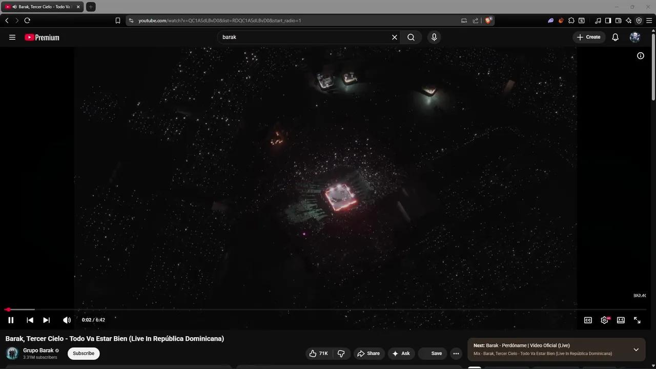Open Brave Shields lion icon
The height and width of the screenshot is (369, 656).
pyautogui.click(x=488, y=20)
